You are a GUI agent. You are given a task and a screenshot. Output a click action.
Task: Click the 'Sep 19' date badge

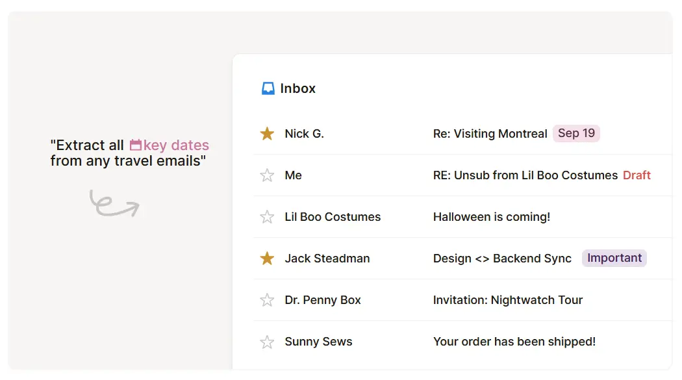click(576, 133)
